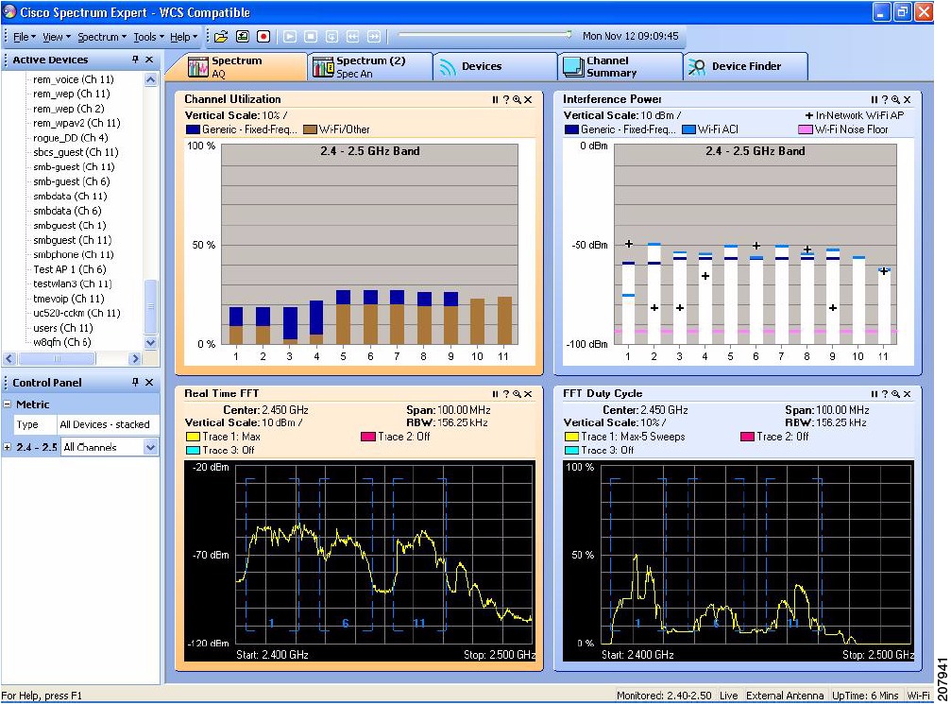951x705 pixels.
Task: Click the Trace 1: Max yellow swatch
Action: coord(193,437)
